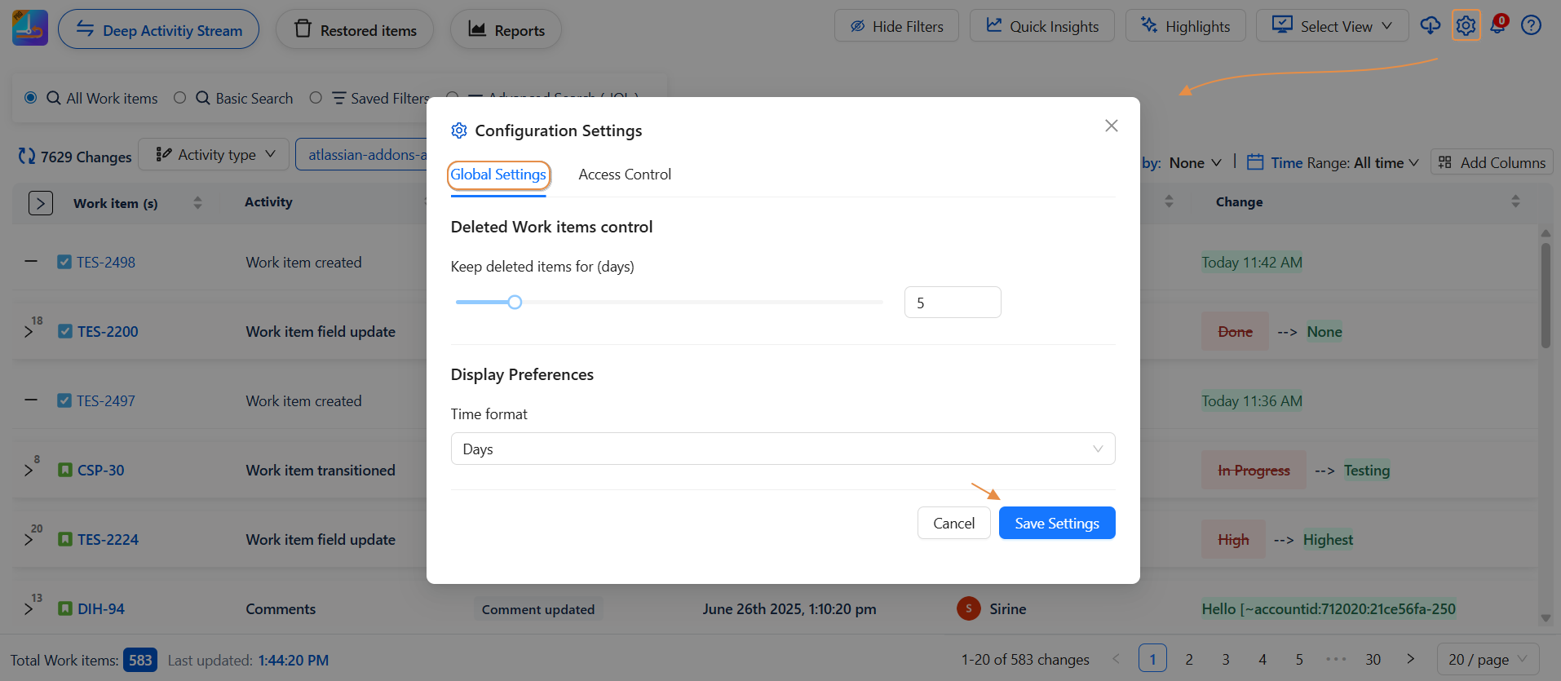Select the Basic Search radio option
1561x681 pixels.
tap(180, 98)
